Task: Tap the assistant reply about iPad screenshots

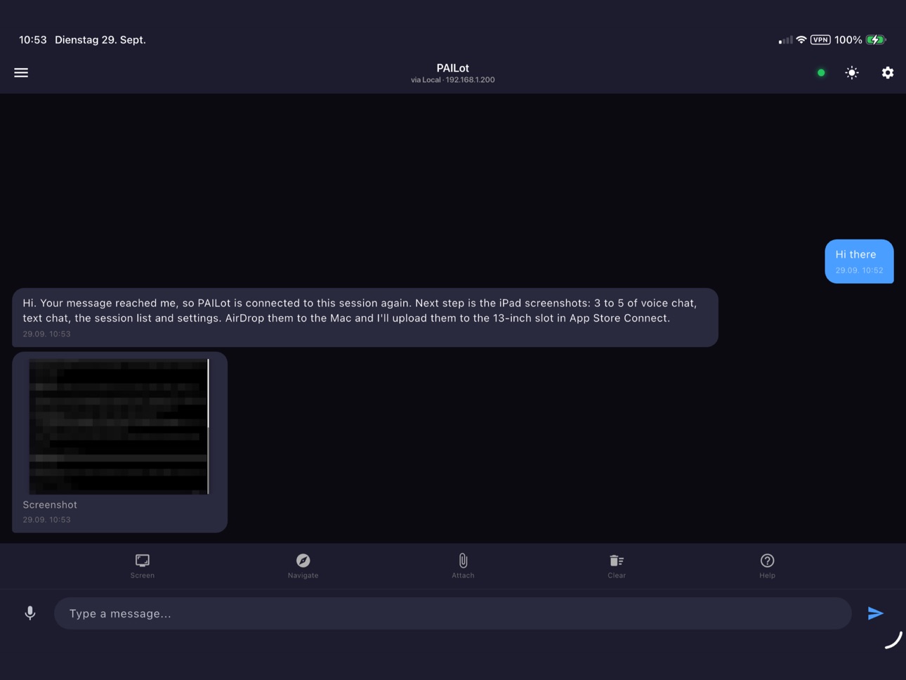Action: tap(365, 317)
